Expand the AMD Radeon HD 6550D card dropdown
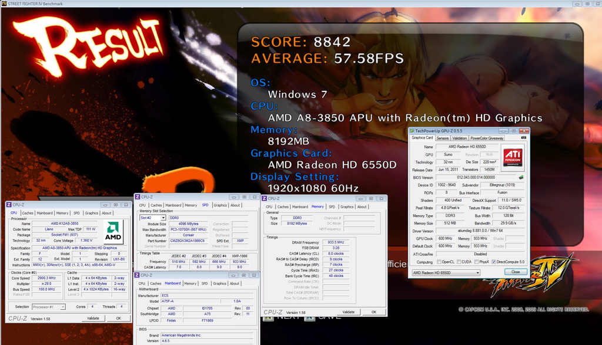602x345 pixels. 477,273
